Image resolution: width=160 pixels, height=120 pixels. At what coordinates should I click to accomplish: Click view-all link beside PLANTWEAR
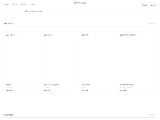click(152, 115)
